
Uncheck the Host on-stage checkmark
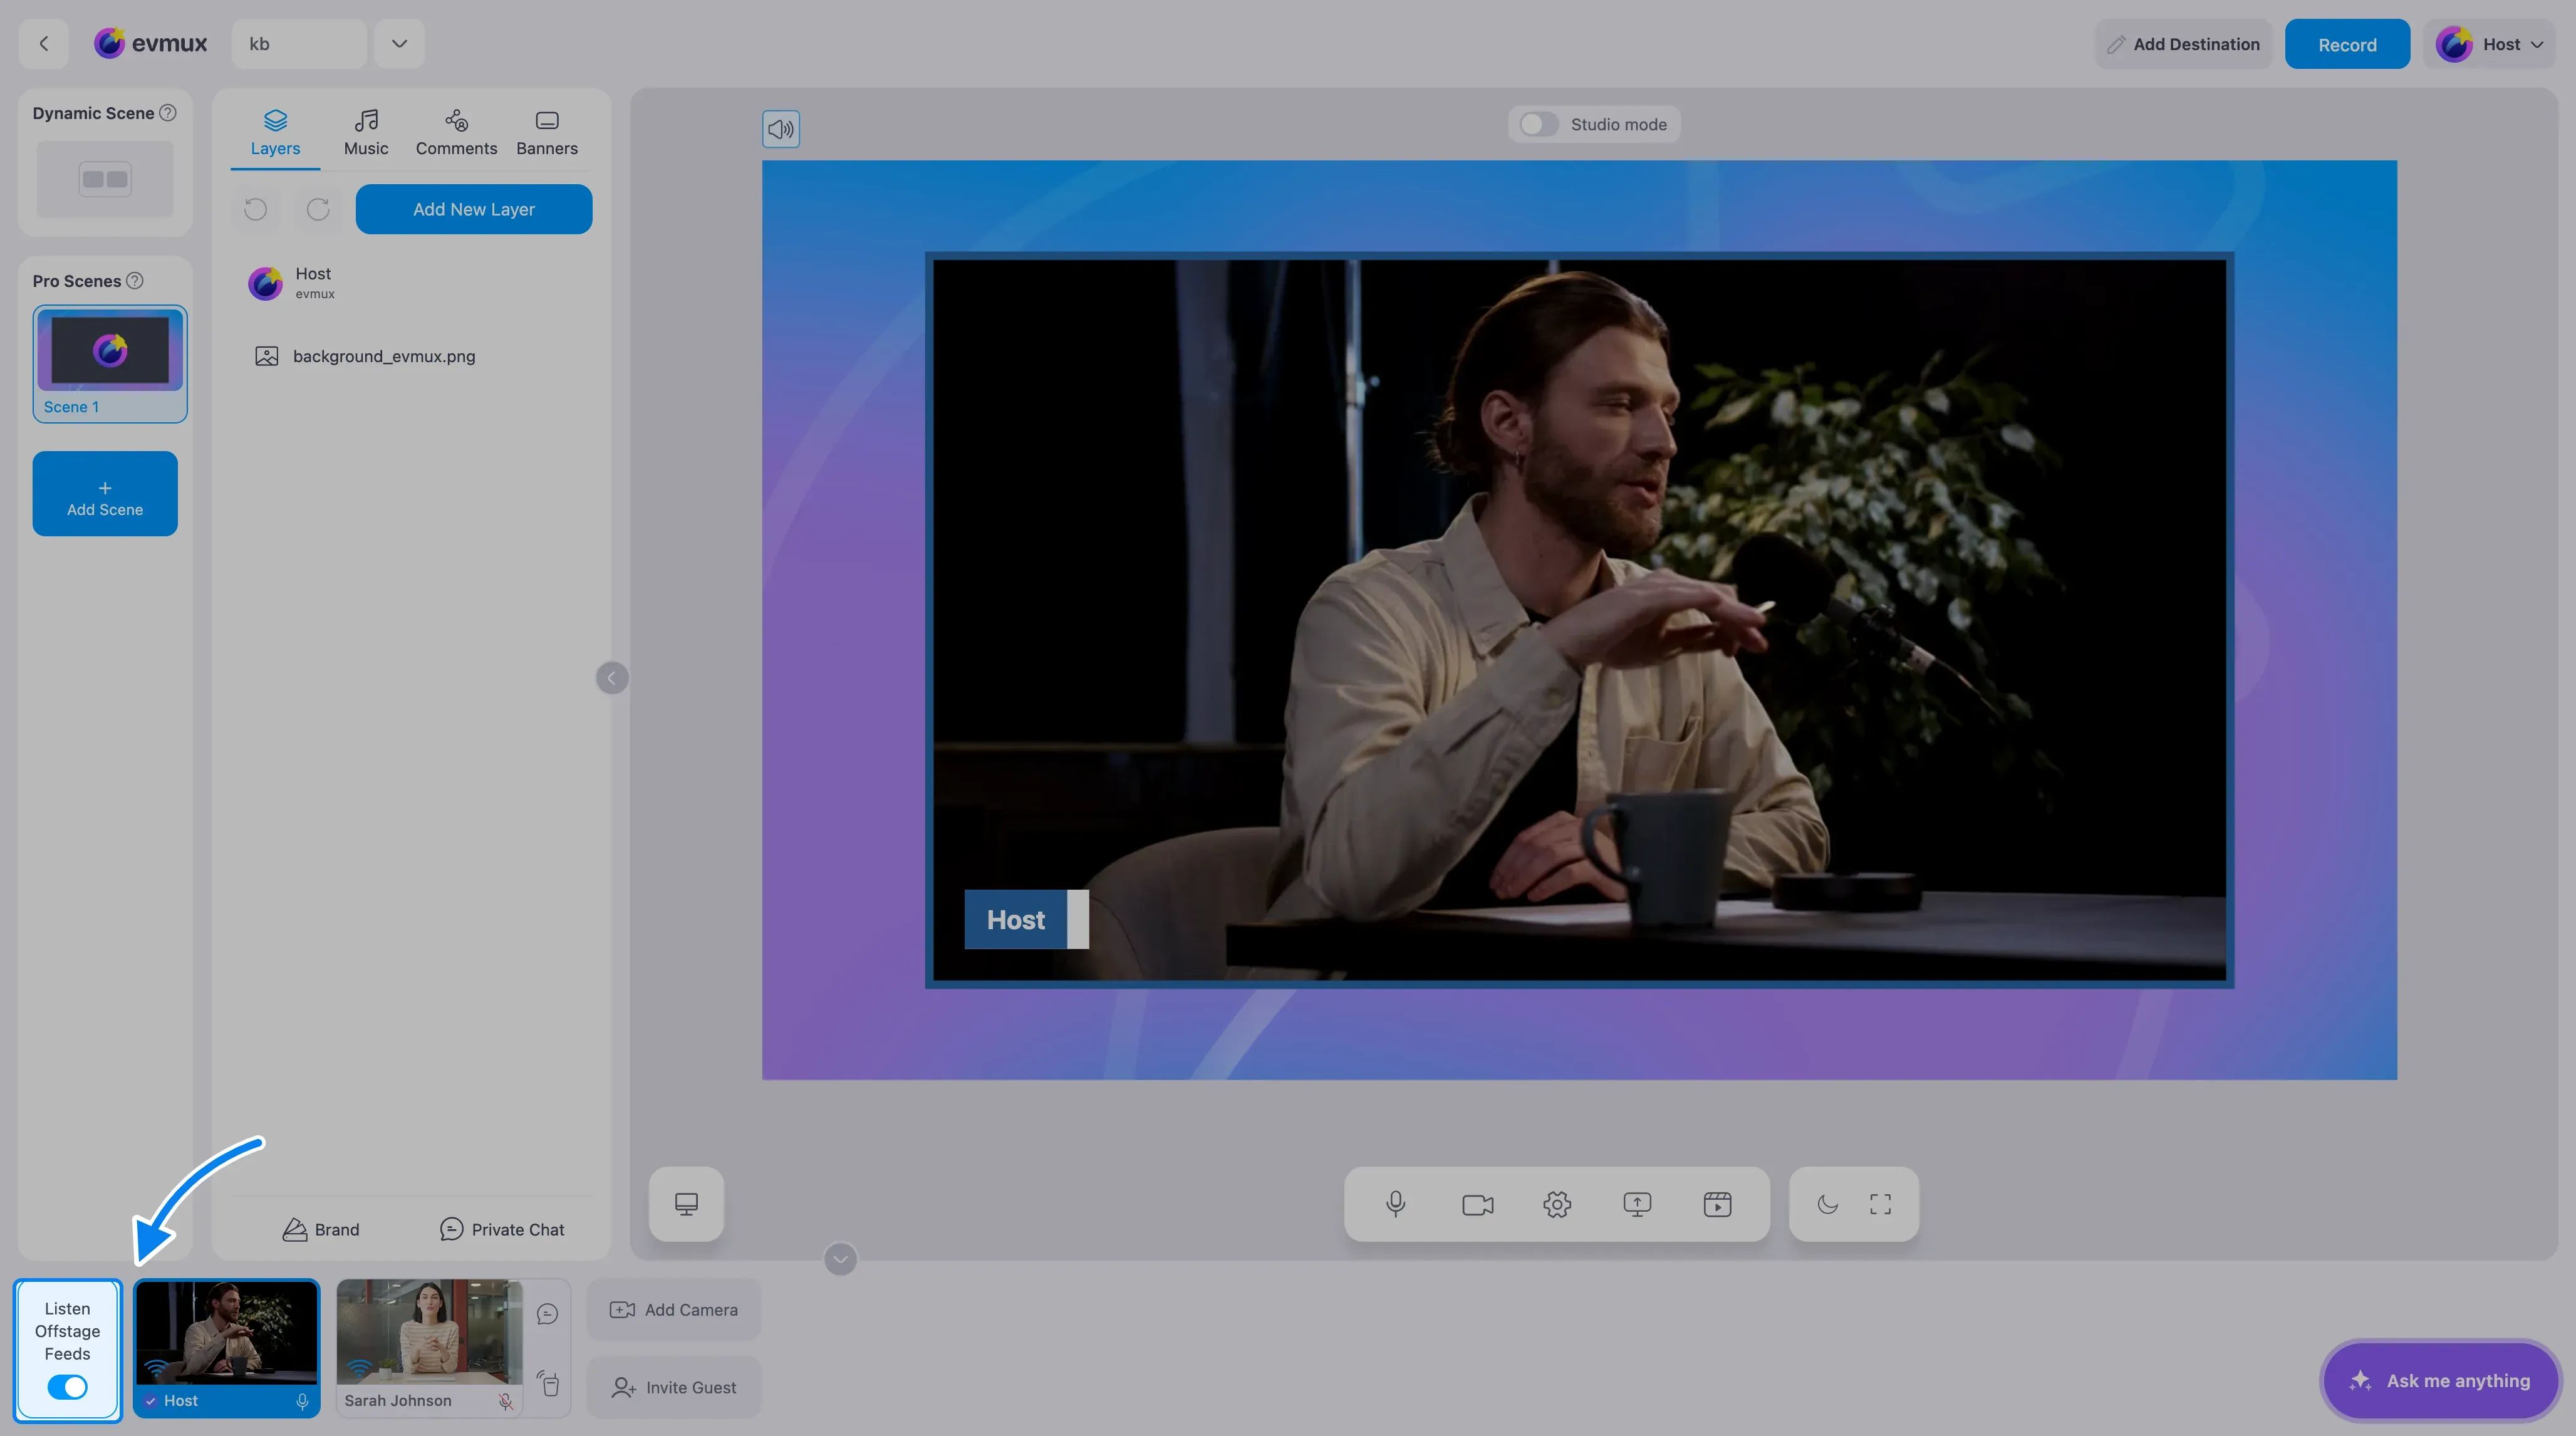(x=150, y=1401)
